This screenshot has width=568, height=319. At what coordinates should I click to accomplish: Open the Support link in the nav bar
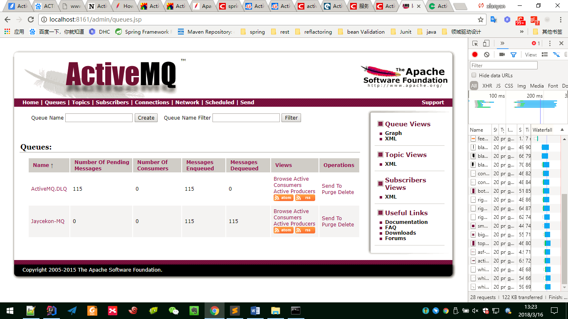433,102
